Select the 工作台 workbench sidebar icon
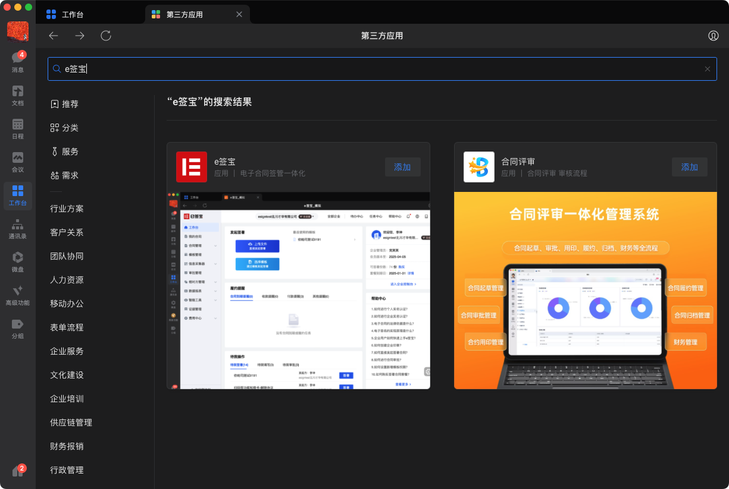Viewport: 729px width, 489px height. pyautogui.click(x=18, y=195)
